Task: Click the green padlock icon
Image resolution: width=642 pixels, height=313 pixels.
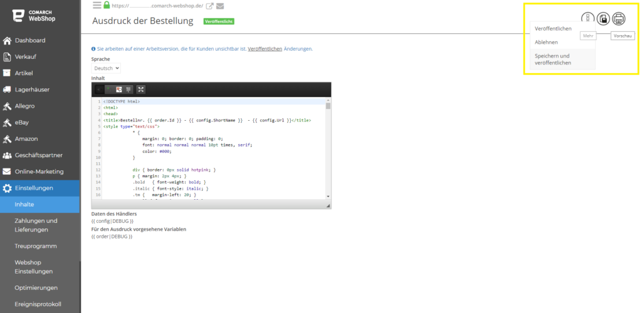Action: [x=107, y=5]
